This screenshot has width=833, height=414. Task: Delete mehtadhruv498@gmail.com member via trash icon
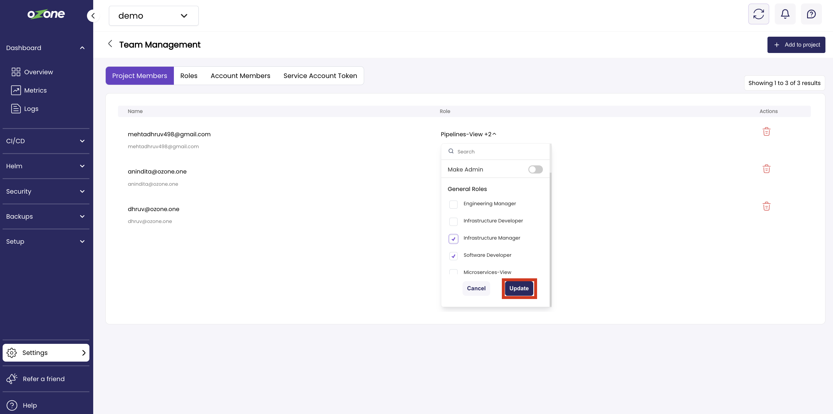coord(766,132)
